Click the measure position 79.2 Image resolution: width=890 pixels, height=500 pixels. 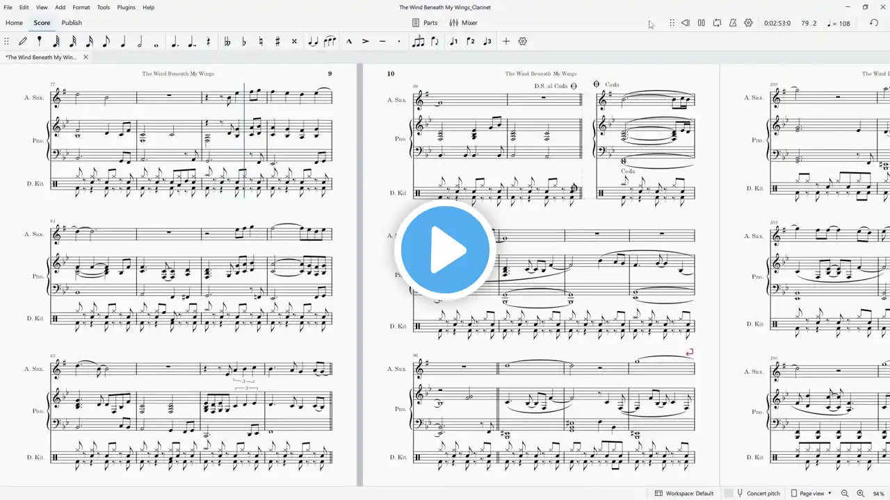pos(809,23)
